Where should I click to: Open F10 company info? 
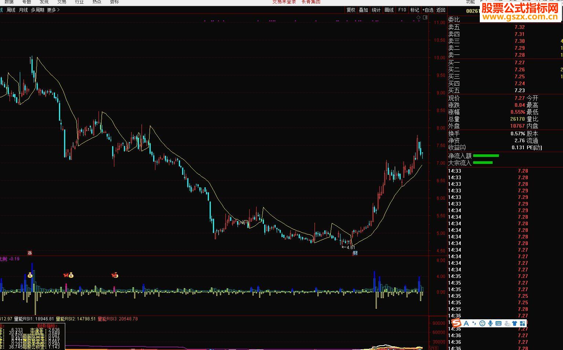tap(402, 10)
